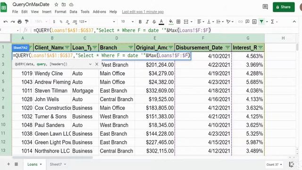Click the Insert link icon
The height and width of the screenshot is (170, 302).
coord(240,22)
